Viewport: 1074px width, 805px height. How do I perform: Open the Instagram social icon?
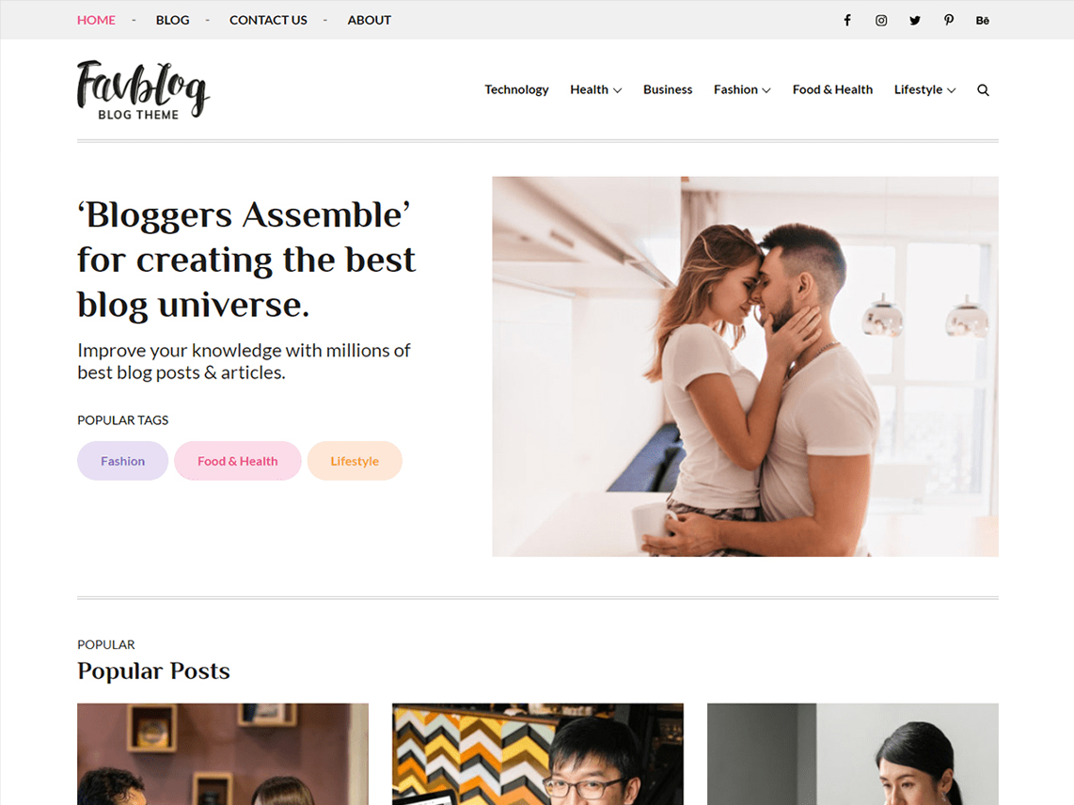click(x=881, y=21)
